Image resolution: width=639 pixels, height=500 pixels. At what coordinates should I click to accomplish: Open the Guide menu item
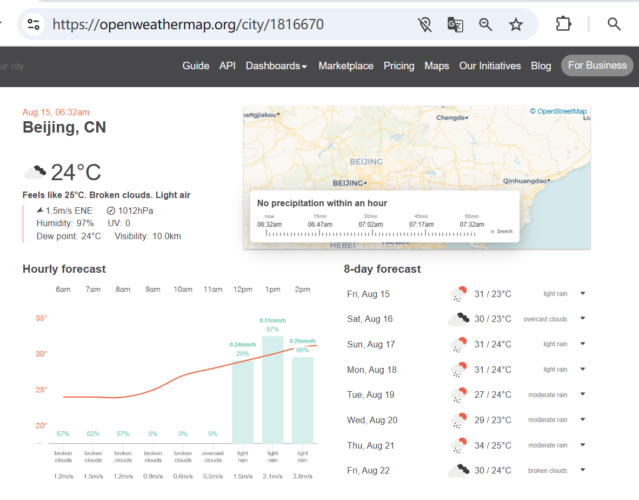(x=196, y=66)
